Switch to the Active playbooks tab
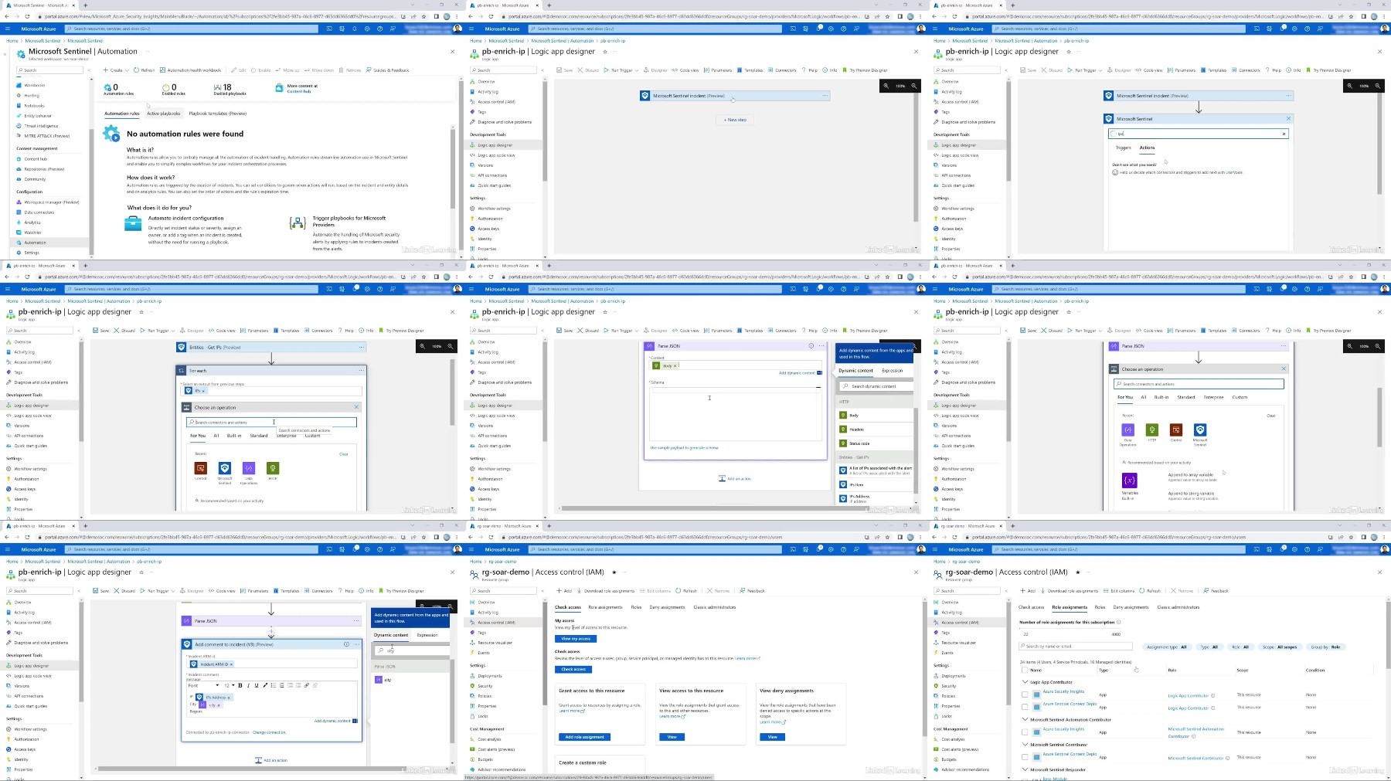 pyautogui.click(x=163, y=114)
